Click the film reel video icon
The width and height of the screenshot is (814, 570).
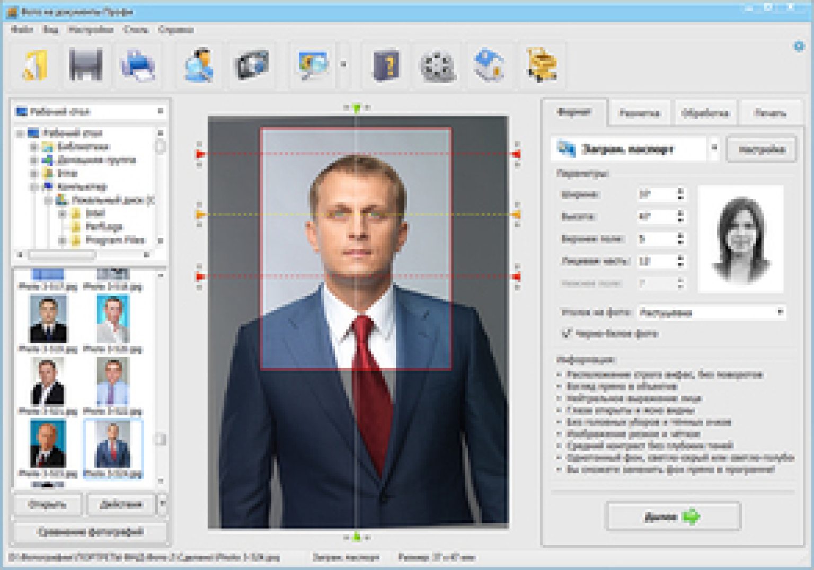tap(438, 67)
